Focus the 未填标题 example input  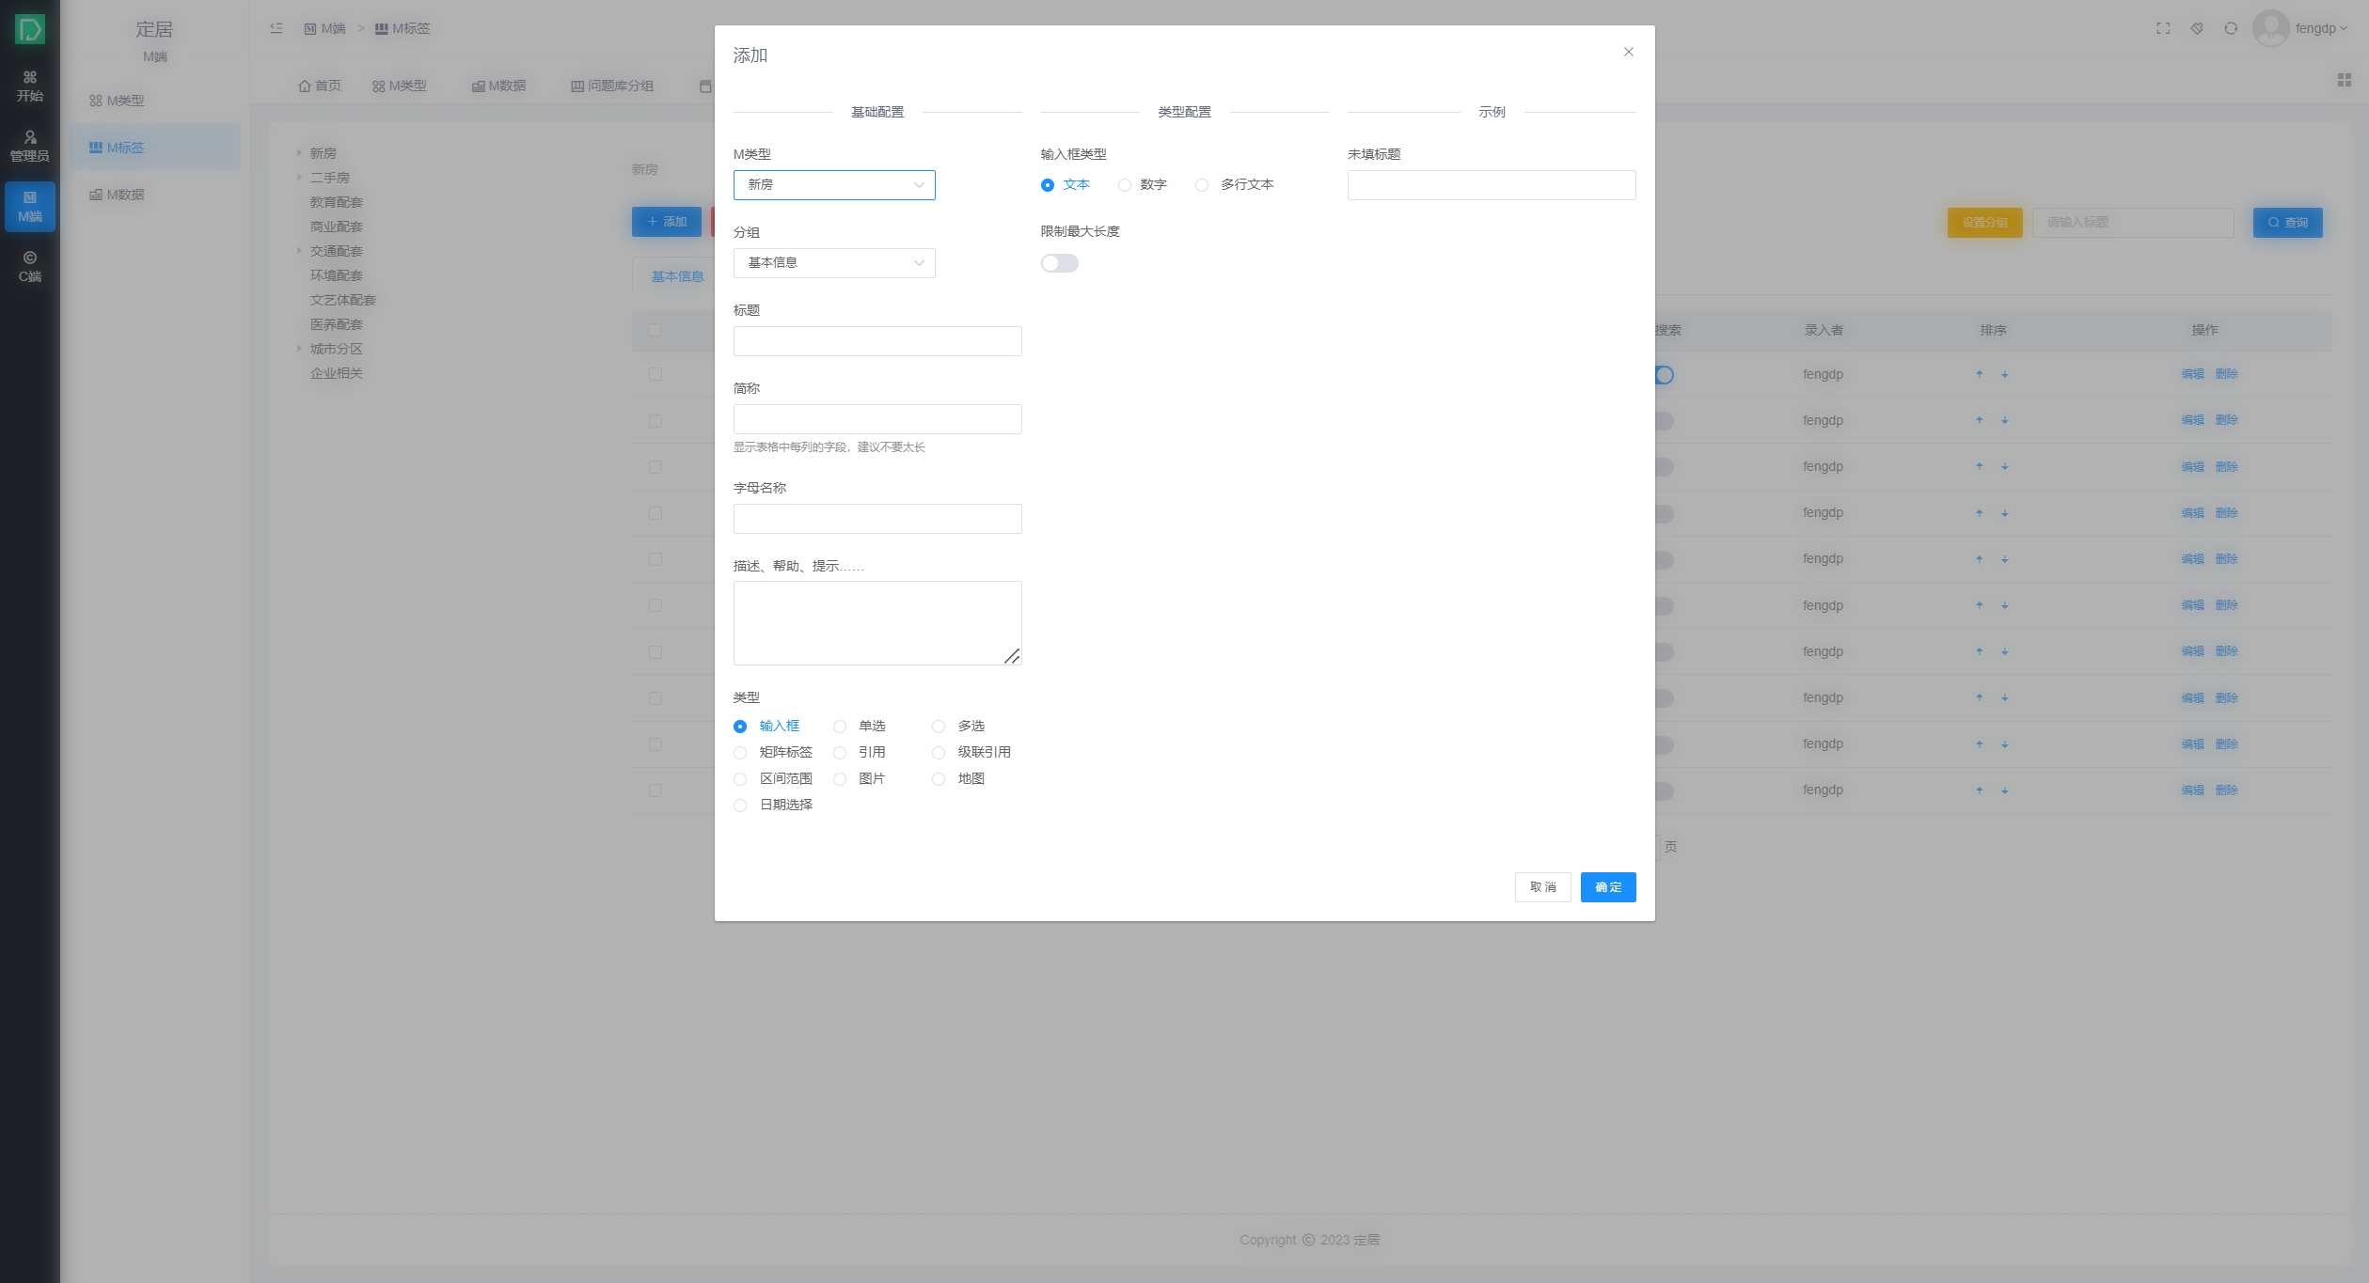[1492, 185]
